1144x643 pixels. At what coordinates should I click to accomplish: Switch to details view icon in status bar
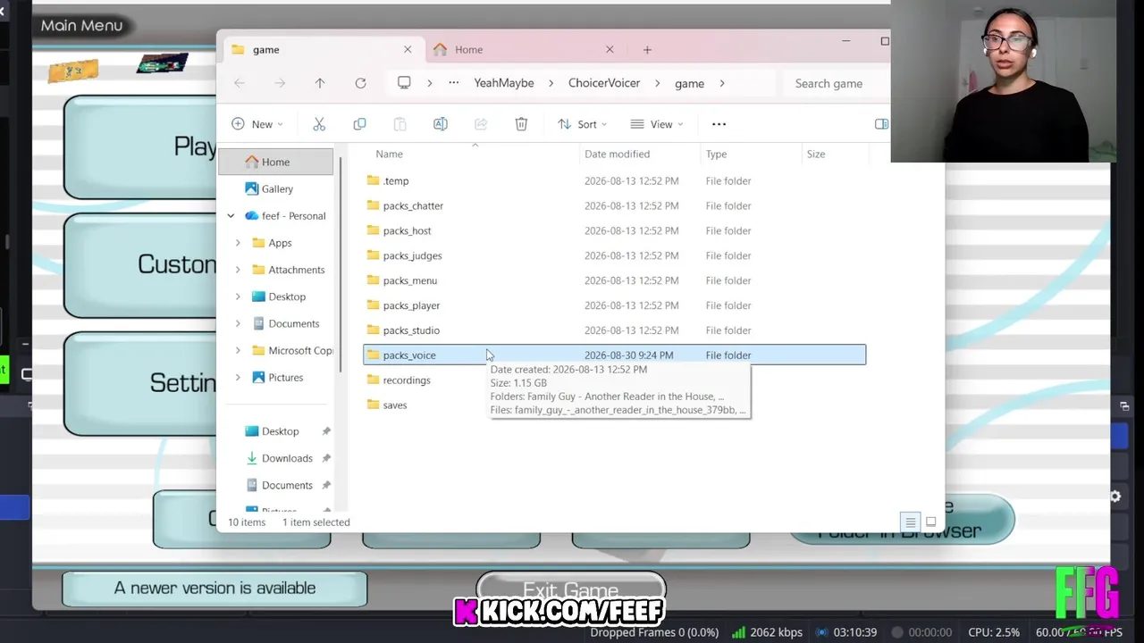(910, 522)
